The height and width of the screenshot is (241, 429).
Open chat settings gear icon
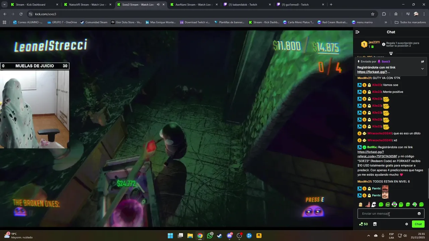pos(407,224)
